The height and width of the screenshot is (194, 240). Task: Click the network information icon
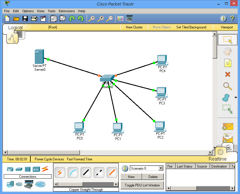coord(223,19)
